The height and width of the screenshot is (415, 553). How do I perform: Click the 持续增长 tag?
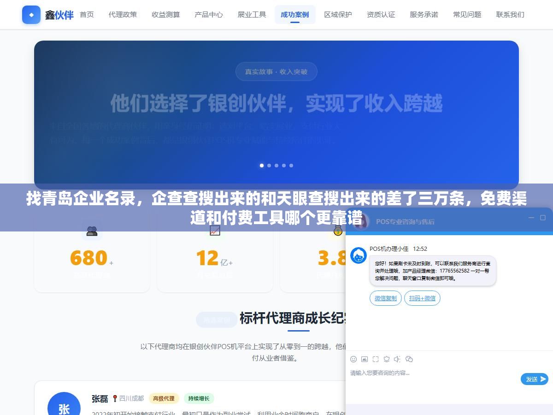point(199,398)
